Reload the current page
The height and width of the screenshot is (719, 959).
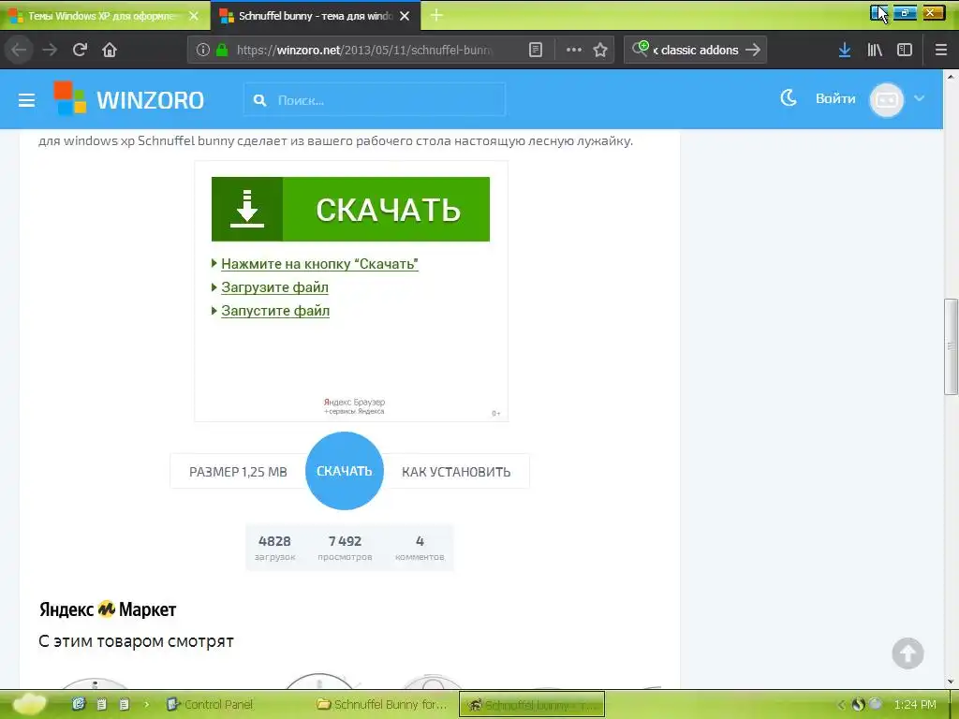[80, 50]
